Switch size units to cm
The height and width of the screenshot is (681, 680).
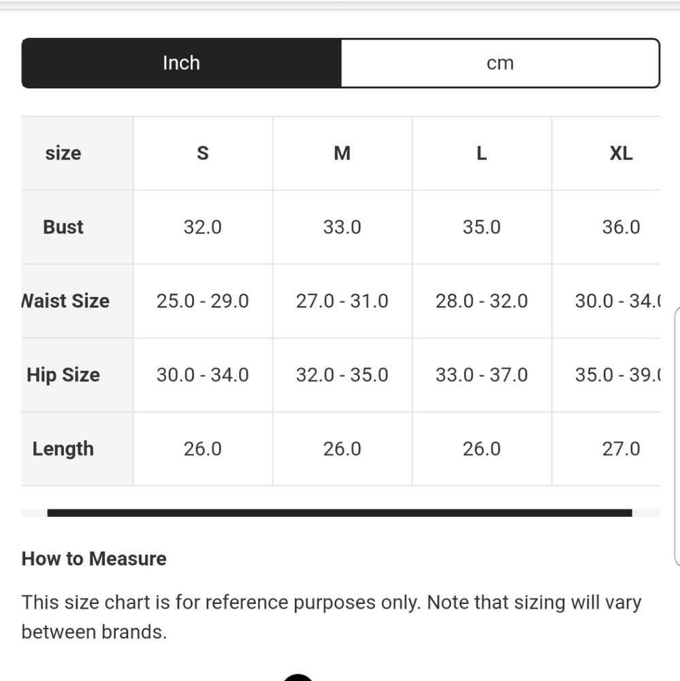click(500, 63)
